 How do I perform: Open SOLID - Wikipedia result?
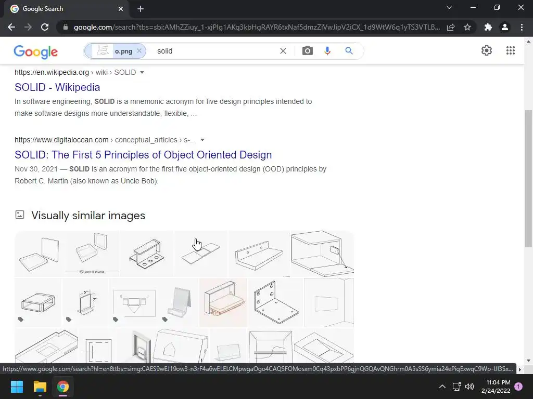click(x=57, y=87)
